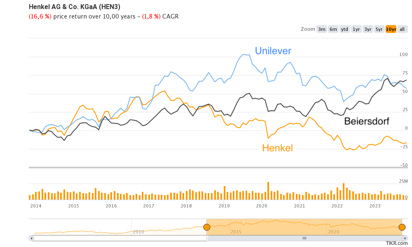
Task: Toggle the Henkel series label
Action: point(278,148)
